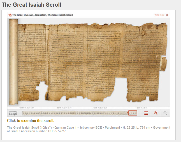Click the viewer title 'The Israel Museum, Jerusalem'

click(43, 15)
